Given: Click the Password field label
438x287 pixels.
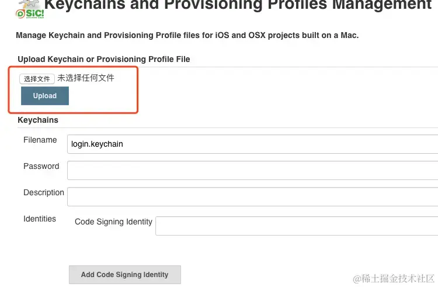Looking at the screenshot, I should pyautogui.click(x=41, y=166).
